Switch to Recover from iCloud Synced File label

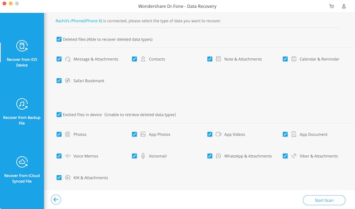point(22,179)
